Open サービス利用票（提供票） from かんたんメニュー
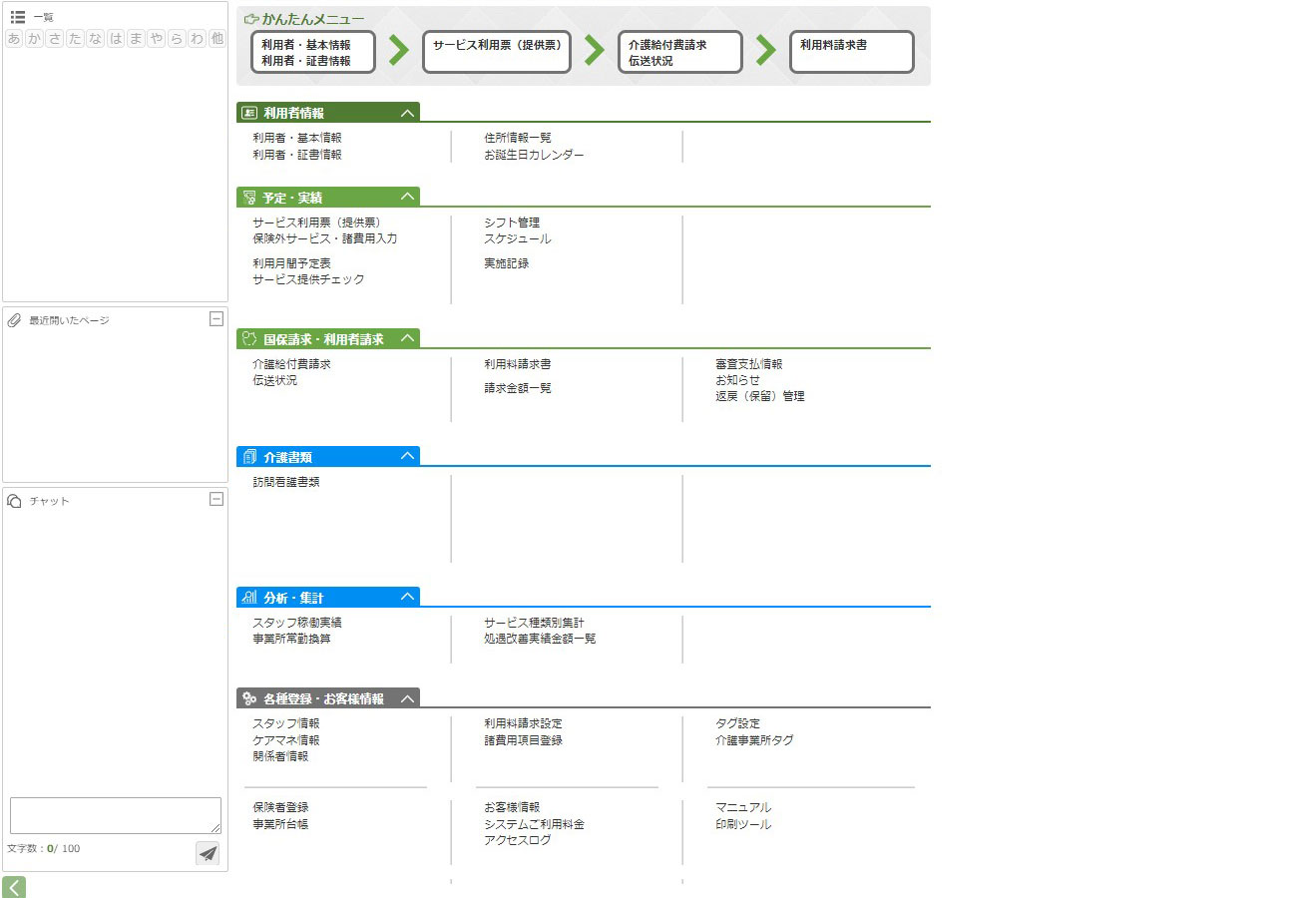Screen dimensions: 1297x898 pyautogui.click(x=497, y=52)
